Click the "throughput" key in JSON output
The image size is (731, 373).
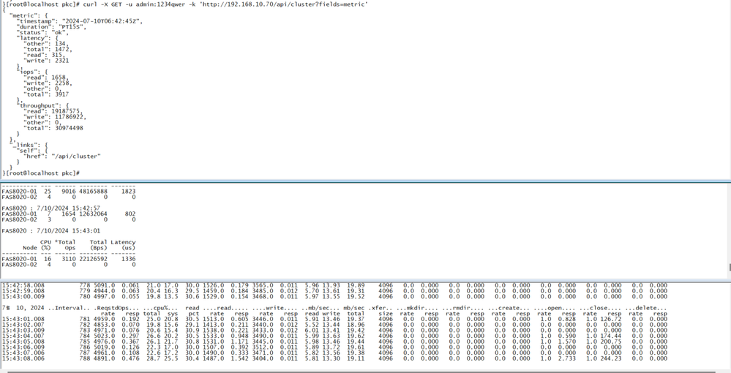click(x=38, y=106)
